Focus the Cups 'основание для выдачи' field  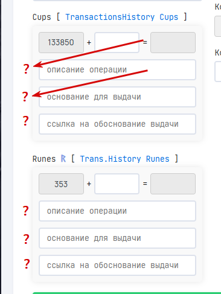[x=117, y=97]
